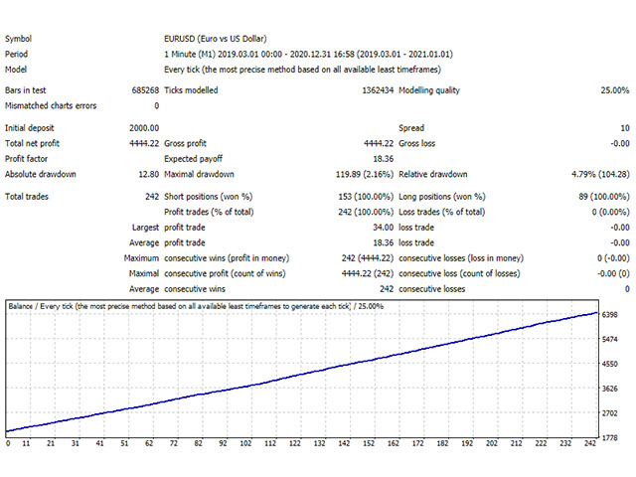Click the Profit trades (% of total) label
The width and height of the screenshot is (636, 477).
[209, 212]
